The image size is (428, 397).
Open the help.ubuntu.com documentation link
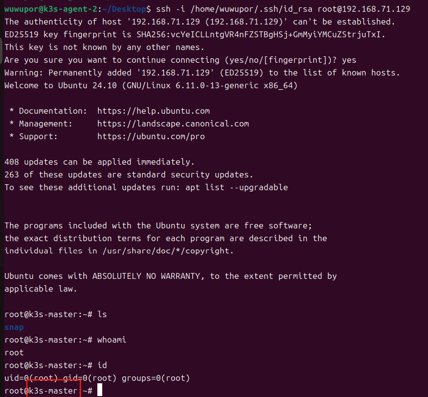[x=153, y=111]
